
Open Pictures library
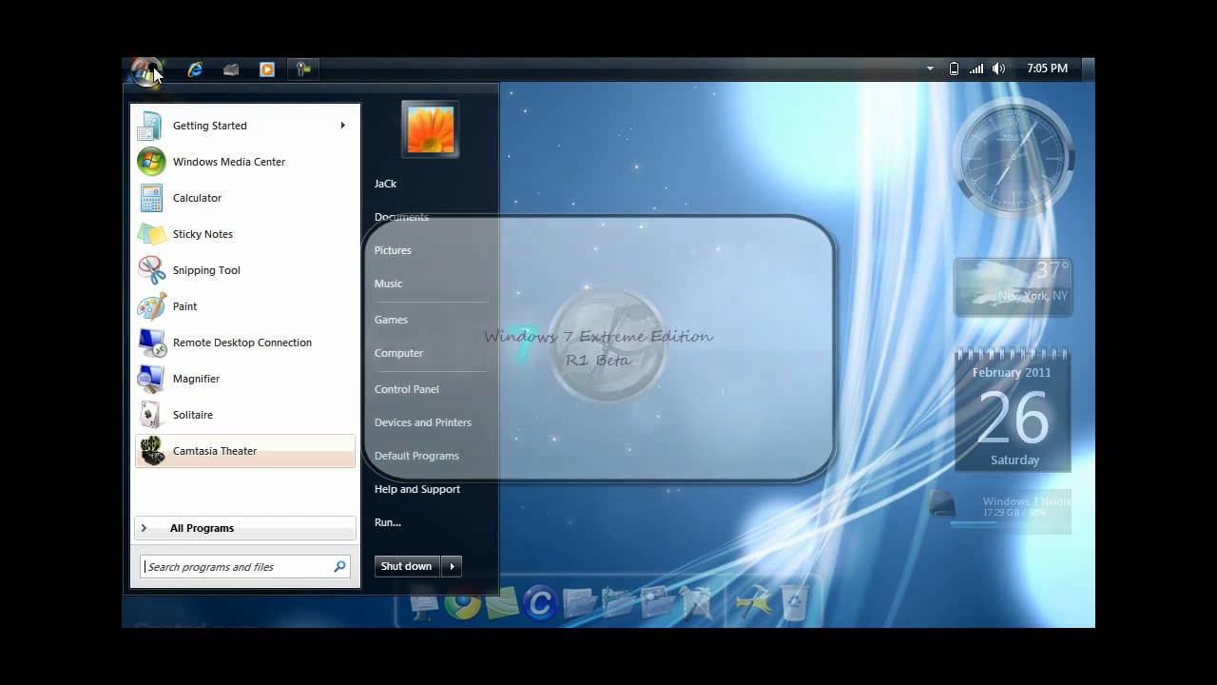(393, 250)
